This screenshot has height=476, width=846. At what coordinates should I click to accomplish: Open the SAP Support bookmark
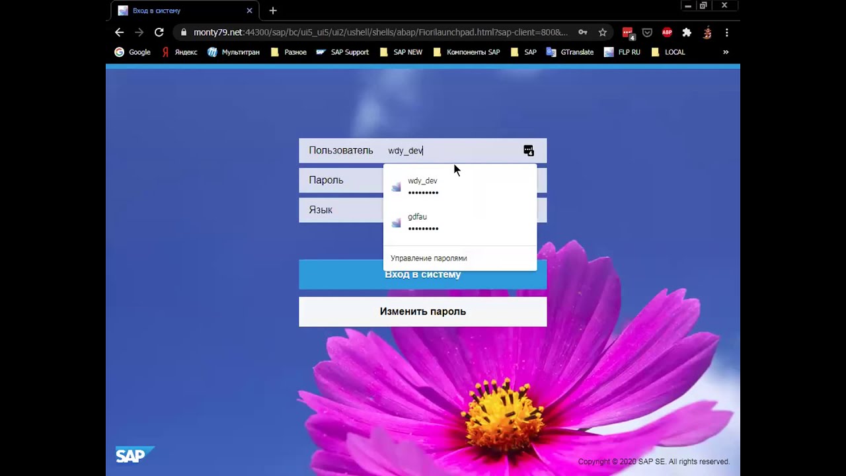point(342,52)
